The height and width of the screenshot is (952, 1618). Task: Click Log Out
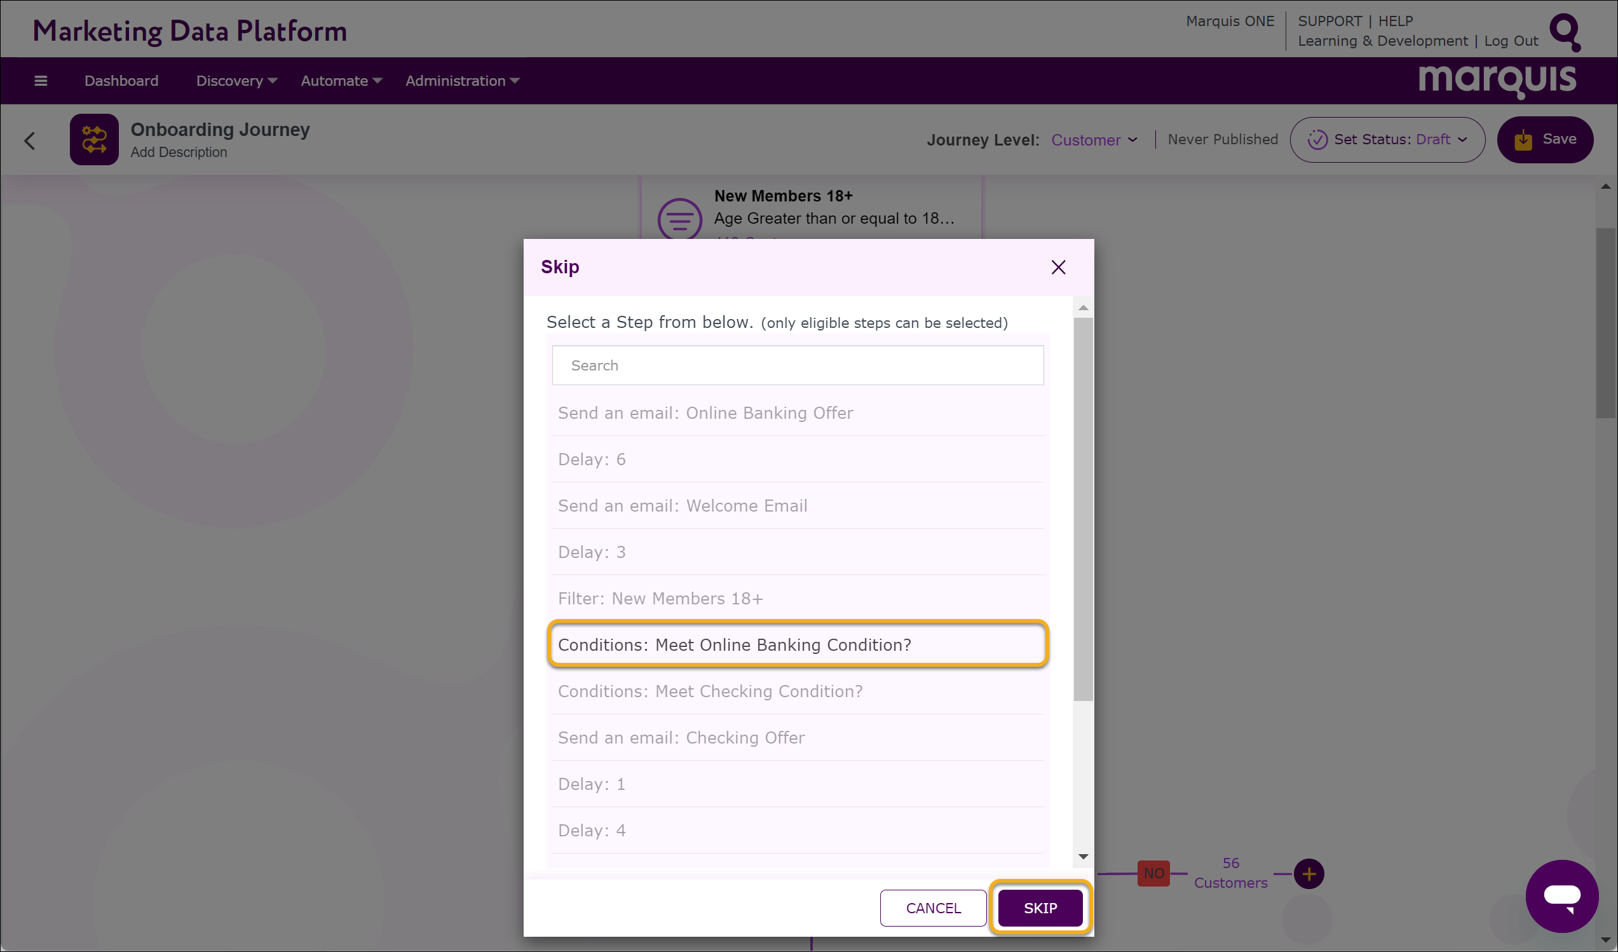click(x=1511, y=41)
